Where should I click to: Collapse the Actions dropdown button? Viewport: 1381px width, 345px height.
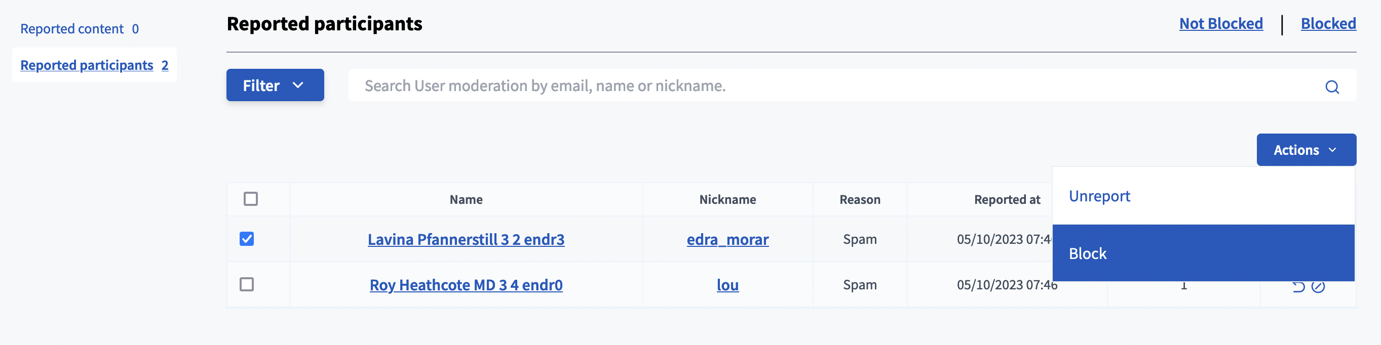click(x=1306, y=150)
